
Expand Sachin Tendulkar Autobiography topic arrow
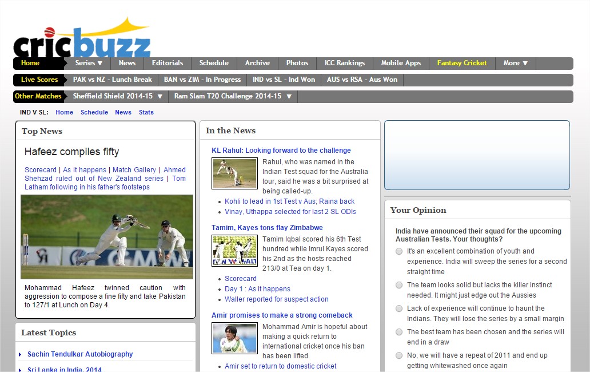pos(20,354)
